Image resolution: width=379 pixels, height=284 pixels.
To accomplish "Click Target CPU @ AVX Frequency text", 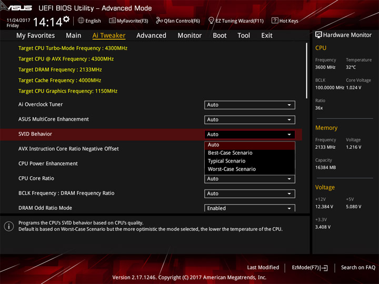I will click(66, 59).
